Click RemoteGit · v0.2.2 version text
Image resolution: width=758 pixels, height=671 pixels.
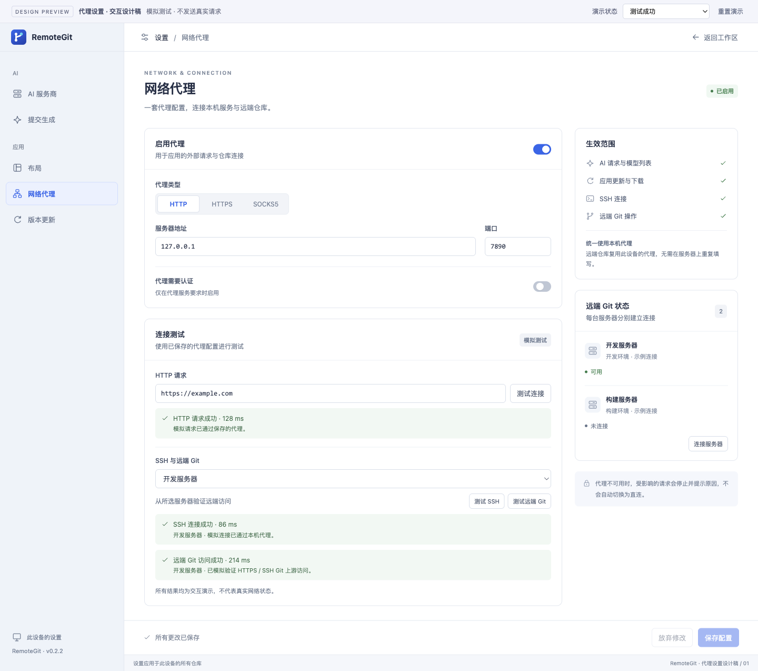(37, 651)
